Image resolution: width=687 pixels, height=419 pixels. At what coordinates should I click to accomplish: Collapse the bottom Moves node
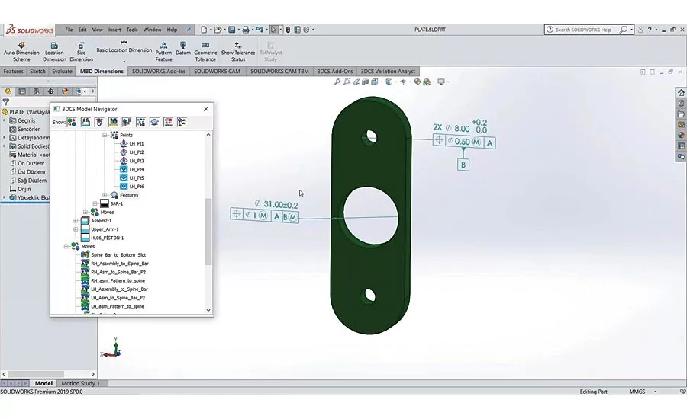point(66,246)
